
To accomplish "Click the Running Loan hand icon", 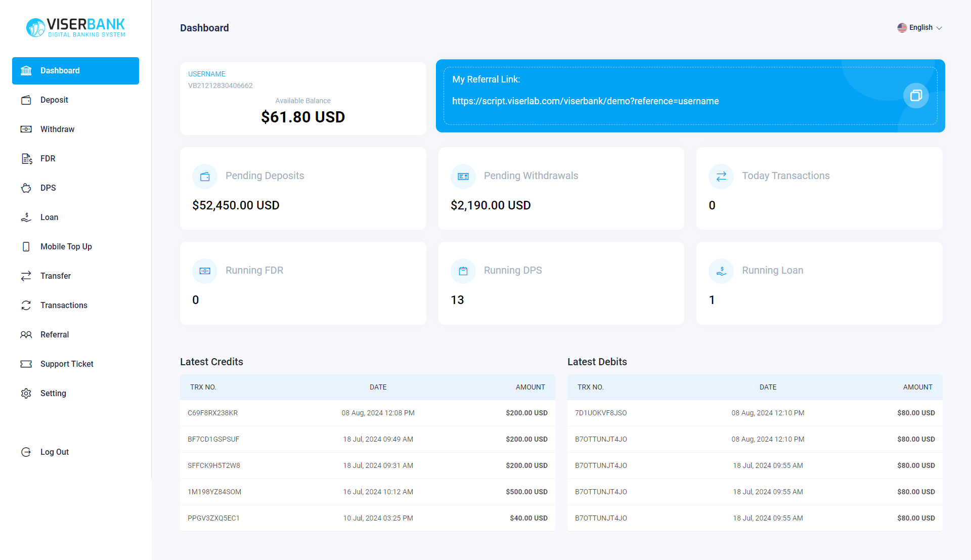I will pos(721,271).
